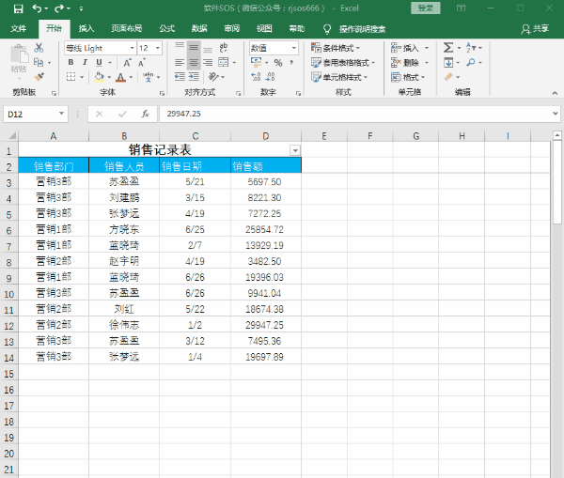Click the Fill down icon in editing group

448,63
